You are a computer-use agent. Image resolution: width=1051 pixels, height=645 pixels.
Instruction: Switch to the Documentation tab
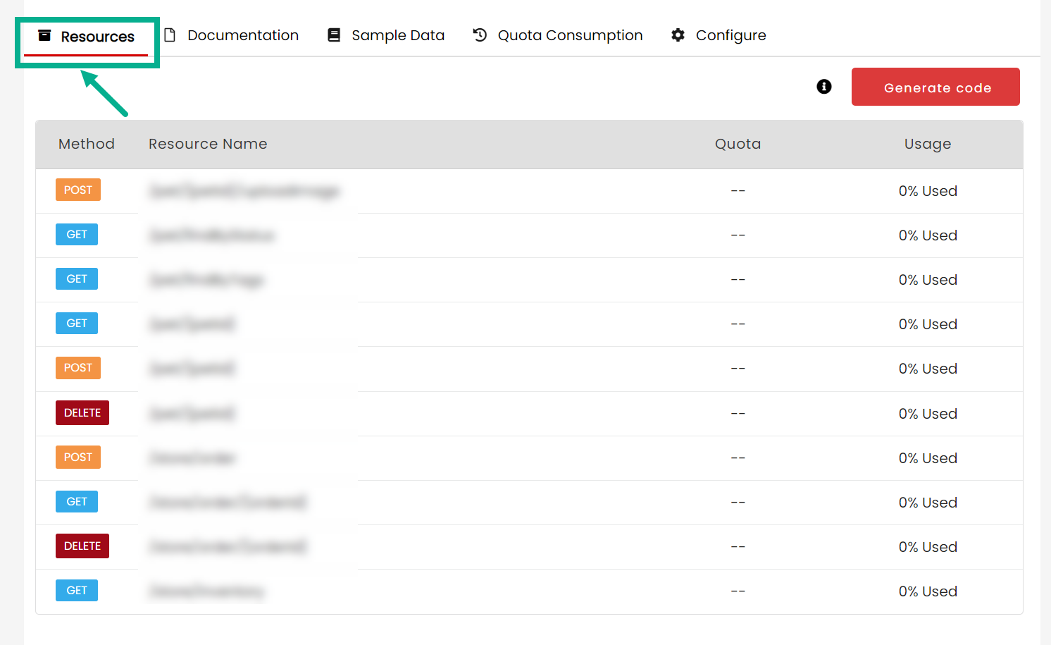click(242, 35)
